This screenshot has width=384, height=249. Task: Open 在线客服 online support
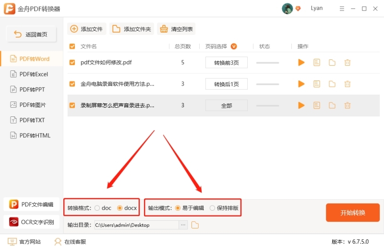click(x=70, y=242)
